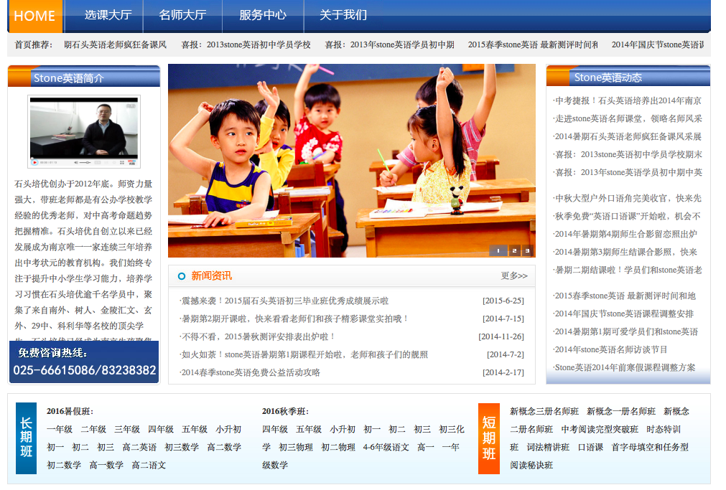Click the Youku logo in the video player
This screenshot has height=490, width=726.
click(x=131, y=162)
